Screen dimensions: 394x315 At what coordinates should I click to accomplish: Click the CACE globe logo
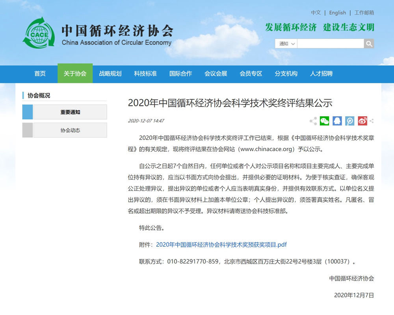(x=39, y=33)
